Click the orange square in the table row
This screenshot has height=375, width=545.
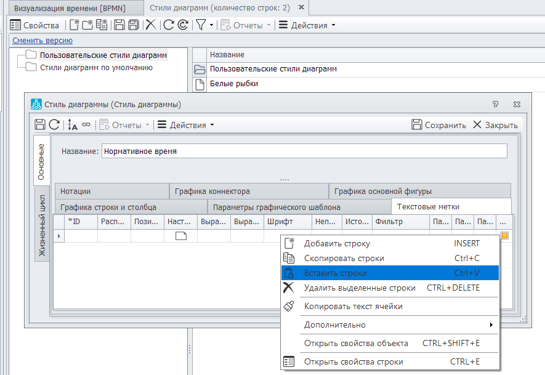click(504, 236)
